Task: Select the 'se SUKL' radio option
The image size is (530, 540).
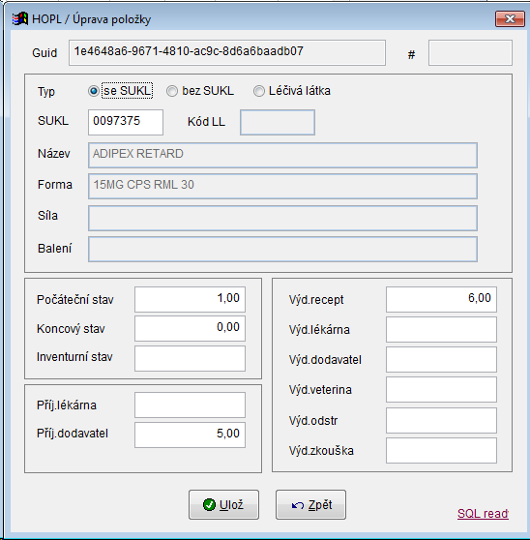Action: [93, 91]
